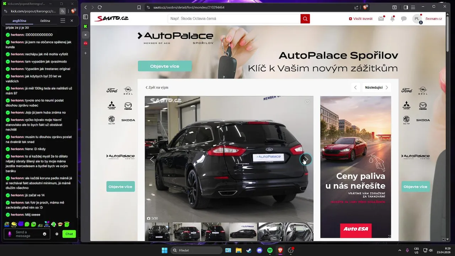455x256 pixels.
Task: Click the left sidebar Objevte více button
Action: [x=121, y=187]
